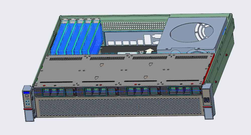Click the power button on left rack ear

[27, 96]
